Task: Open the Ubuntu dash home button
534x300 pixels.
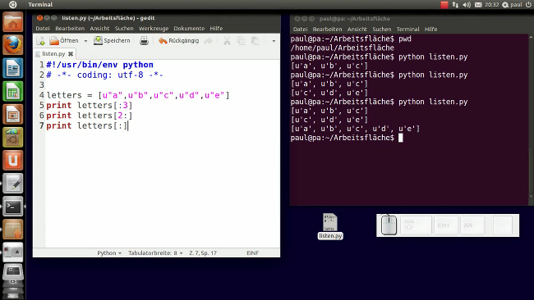Action: [x=12, y=4]
